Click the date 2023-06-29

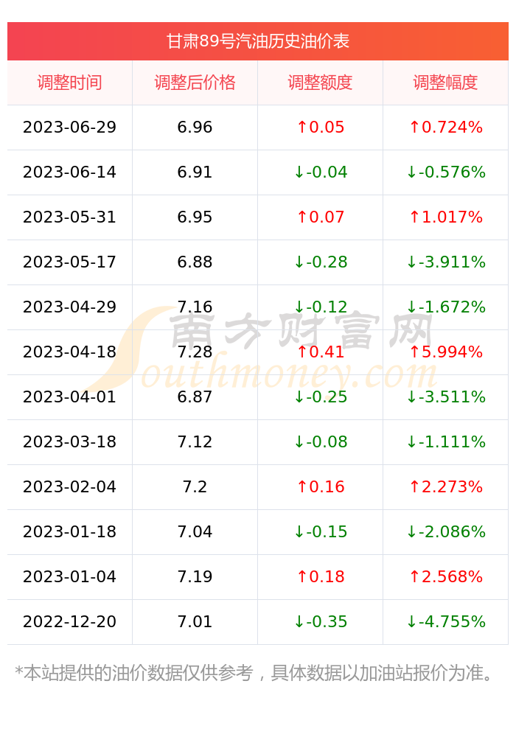click(x=69, y=128)
